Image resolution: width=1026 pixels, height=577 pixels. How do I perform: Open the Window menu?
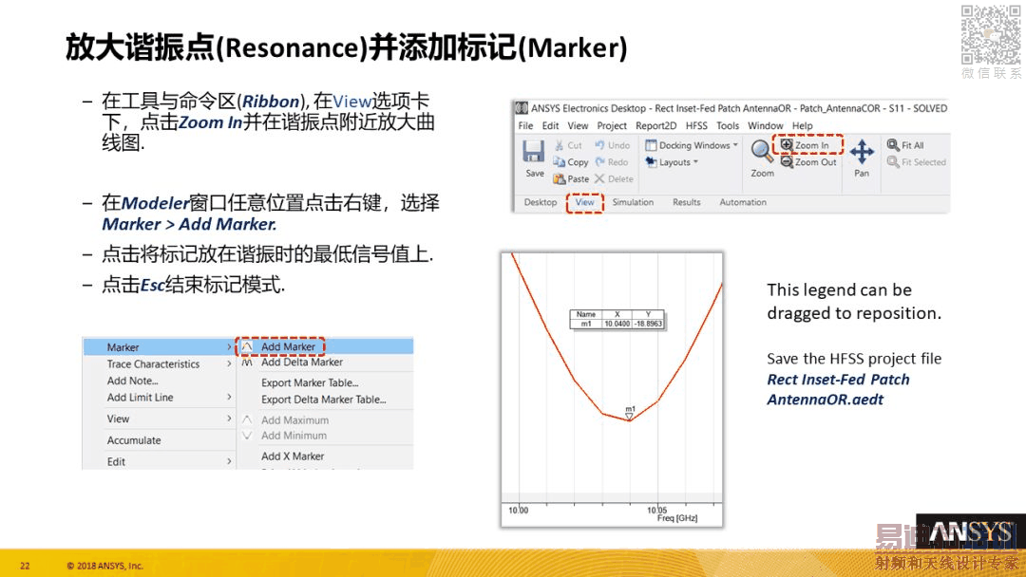pos(765,125)
